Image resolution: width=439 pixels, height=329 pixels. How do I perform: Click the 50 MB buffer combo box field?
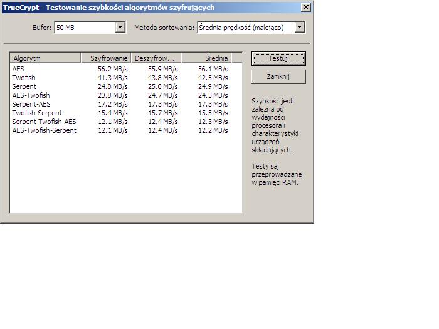(x=90, y=28)
